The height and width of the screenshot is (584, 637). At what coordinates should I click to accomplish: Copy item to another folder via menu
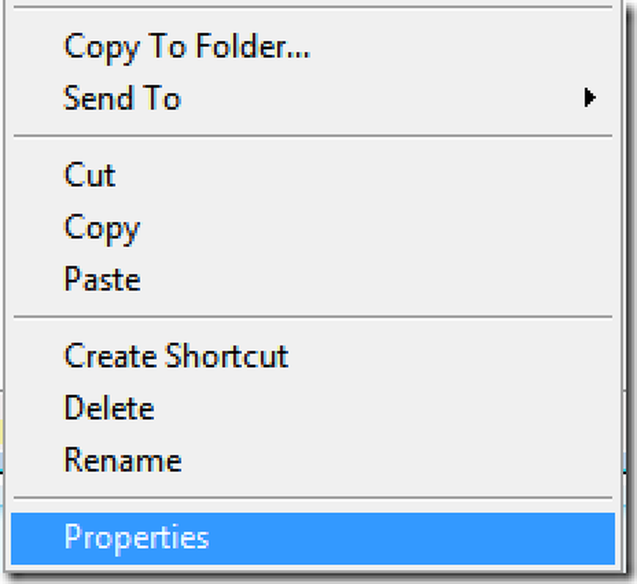pyautogui.click(x=313, y=46)
